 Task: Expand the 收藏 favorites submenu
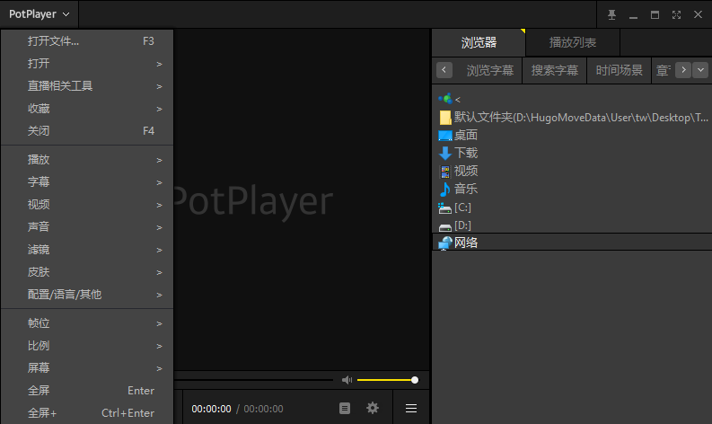tap(87, 109)
